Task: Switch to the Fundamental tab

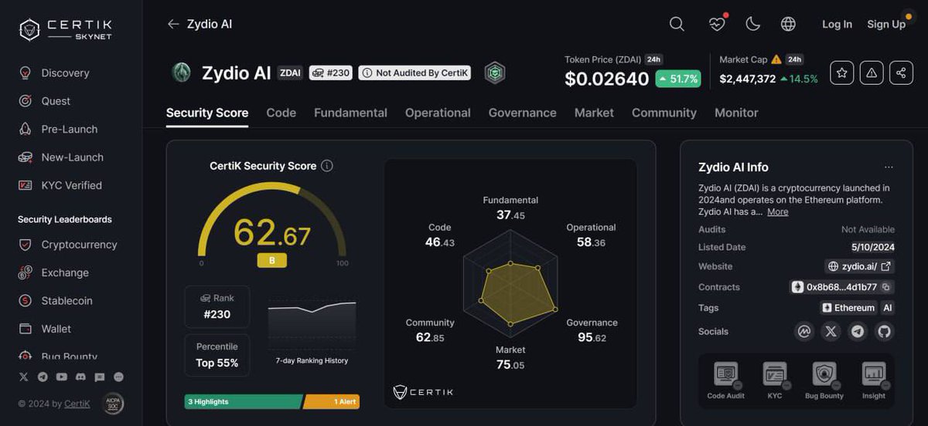Action: [350, 113]
